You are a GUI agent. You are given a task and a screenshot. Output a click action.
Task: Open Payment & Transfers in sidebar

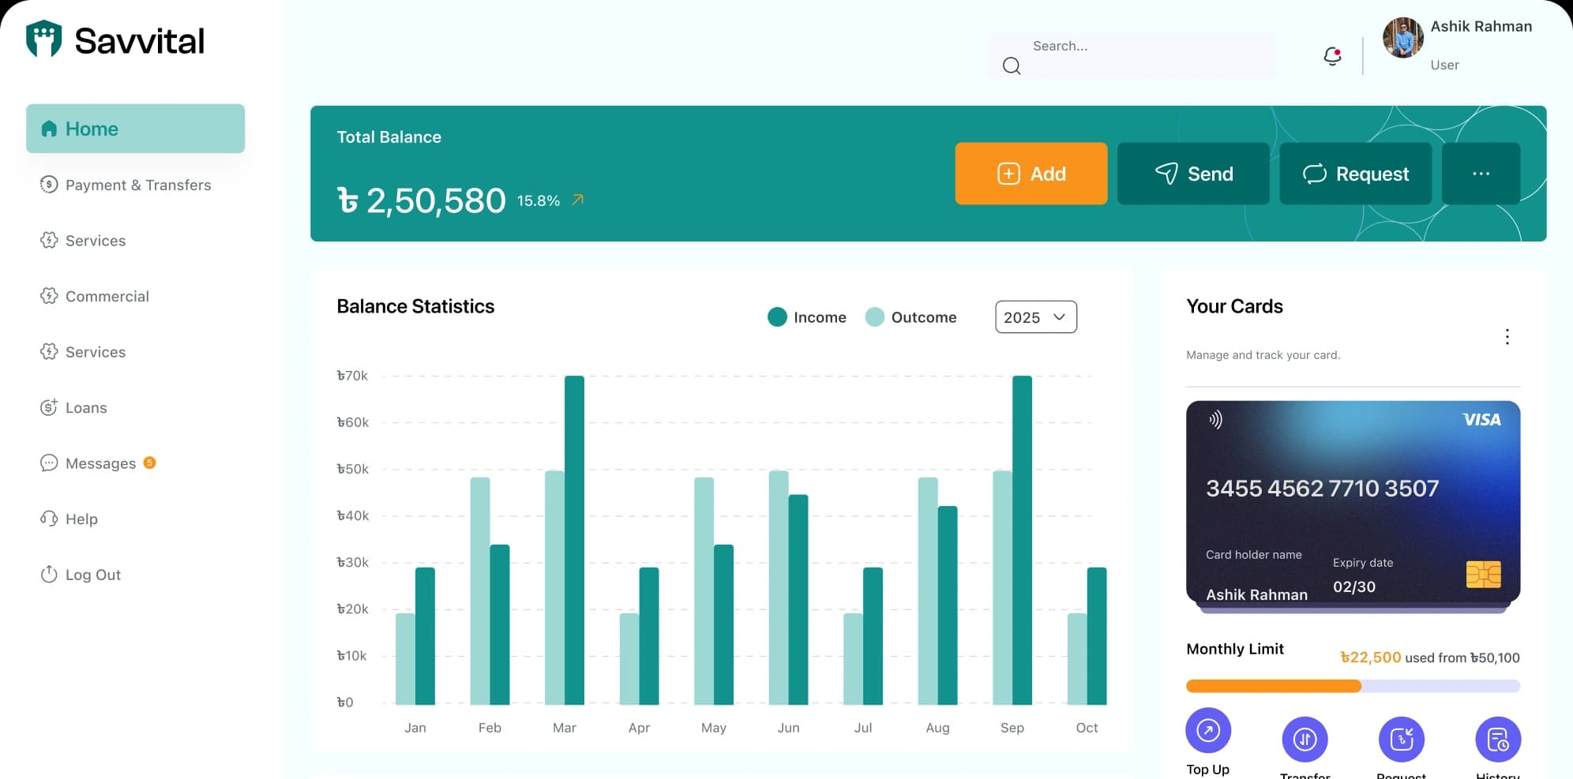tap(137, 185)
